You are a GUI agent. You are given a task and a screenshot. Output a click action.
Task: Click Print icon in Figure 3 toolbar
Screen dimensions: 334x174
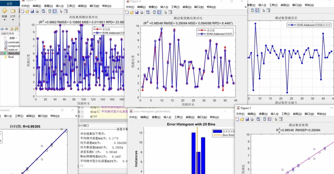(x=37, y=11)
